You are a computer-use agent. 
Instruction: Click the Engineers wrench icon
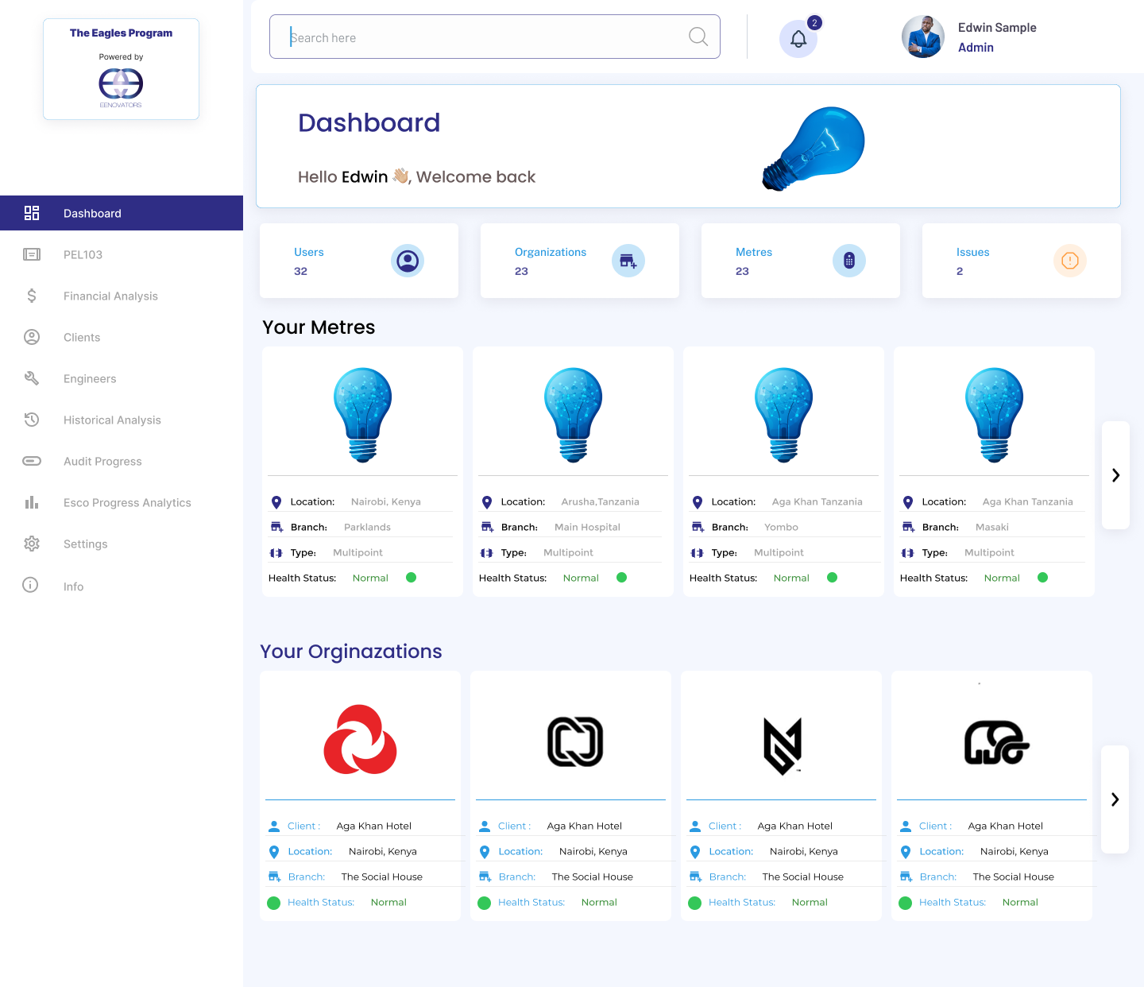pyautogui.click(x=32, y=378)
